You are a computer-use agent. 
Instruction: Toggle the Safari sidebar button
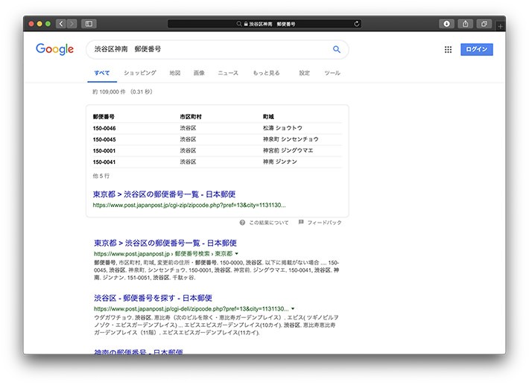89,24
